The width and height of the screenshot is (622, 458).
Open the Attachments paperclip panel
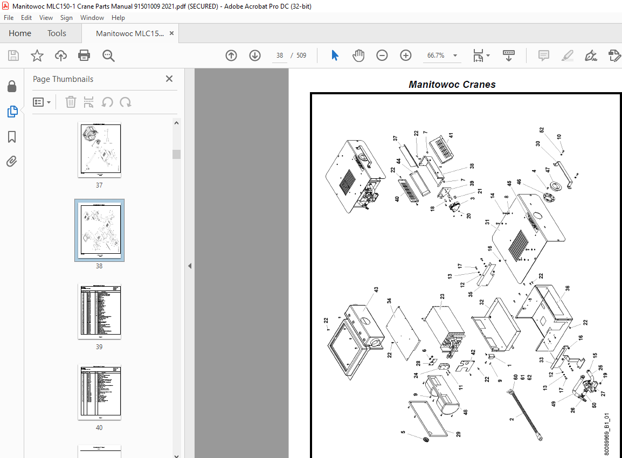(x=12, y=162)
